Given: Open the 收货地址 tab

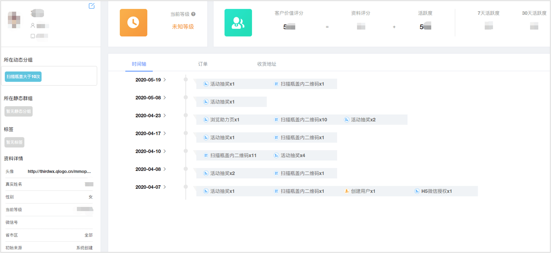Looking at the screenshot, I should point(267,64).
